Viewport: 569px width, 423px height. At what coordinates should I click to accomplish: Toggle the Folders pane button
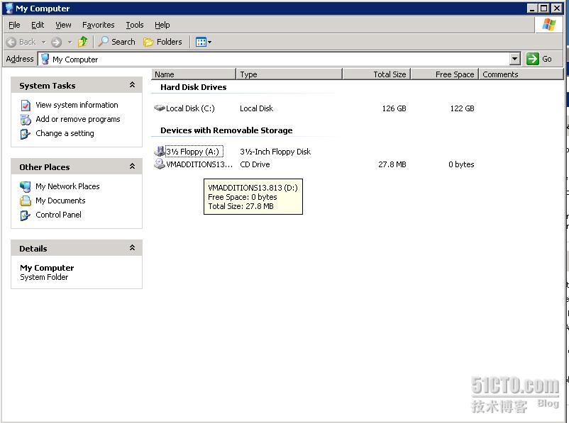(x=162, y=42)
